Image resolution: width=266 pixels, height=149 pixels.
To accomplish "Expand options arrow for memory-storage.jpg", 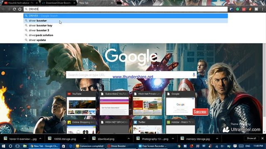I will click(217, 139).
